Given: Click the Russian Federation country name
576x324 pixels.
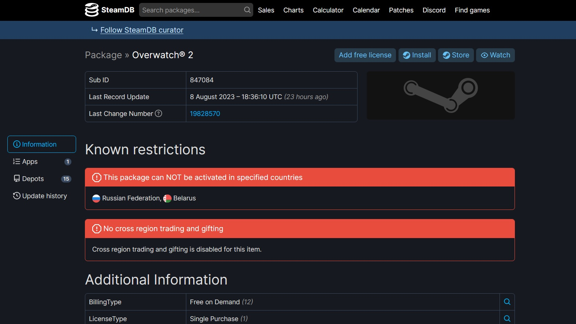Looking at the screenshot, I should [131, 198].
